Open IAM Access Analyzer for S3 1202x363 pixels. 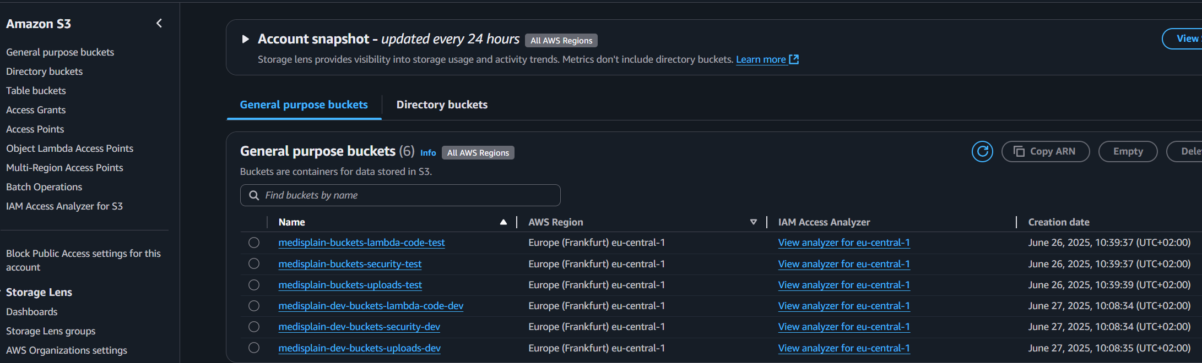click(x=64, y=206)
